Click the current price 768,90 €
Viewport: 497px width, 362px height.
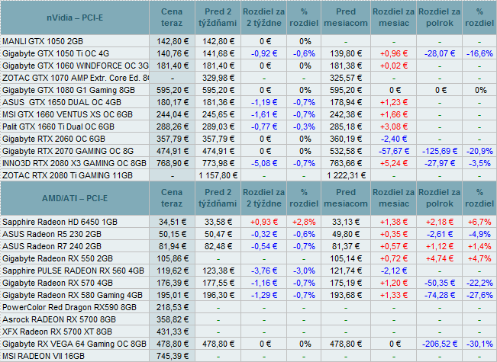pos(172,163)
